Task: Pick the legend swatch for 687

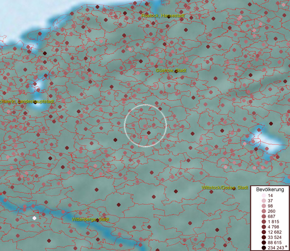Action: point(264,216)
